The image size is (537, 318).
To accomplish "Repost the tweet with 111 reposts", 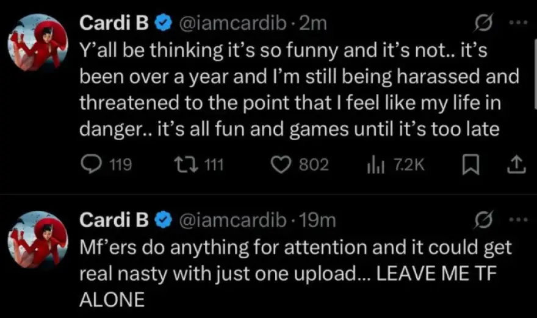I will [x=181, y=164].
